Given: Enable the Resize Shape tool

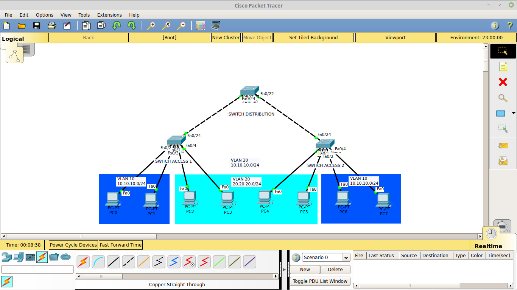Looking at the screenshot, I should pyautogui.click(x=503, y=128).
